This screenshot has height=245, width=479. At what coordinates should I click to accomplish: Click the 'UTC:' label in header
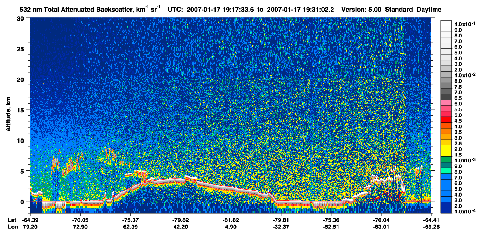coord(175,10)
